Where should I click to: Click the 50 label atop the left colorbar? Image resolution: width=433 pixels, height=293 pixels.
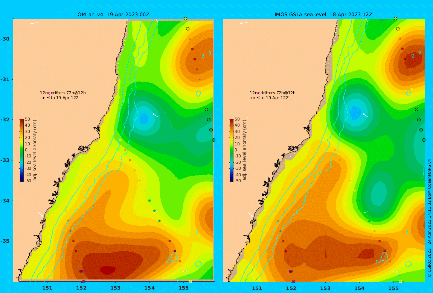(x=27, y=119)
